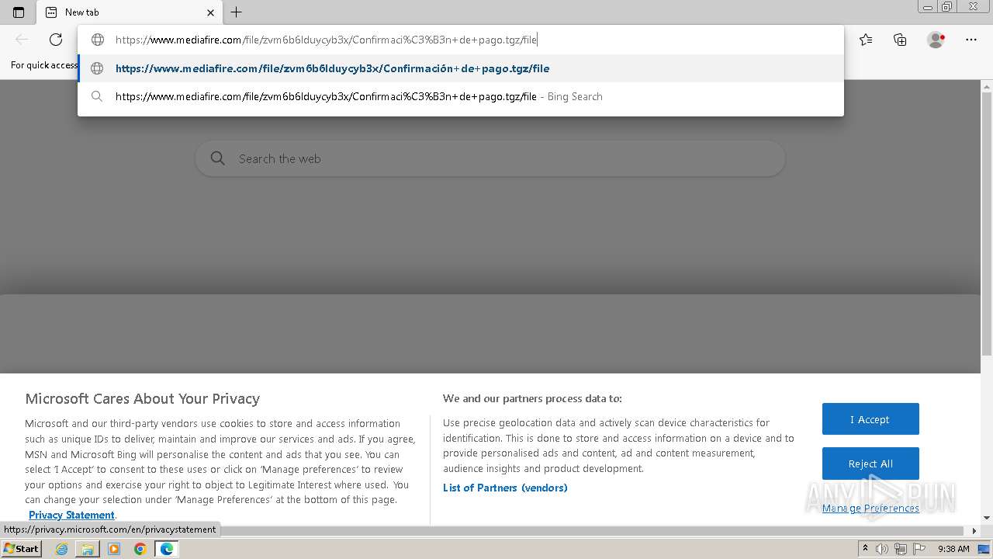Open a new tab with plus button
Viewport: 993px width, 559px height.
pos(237,12)
